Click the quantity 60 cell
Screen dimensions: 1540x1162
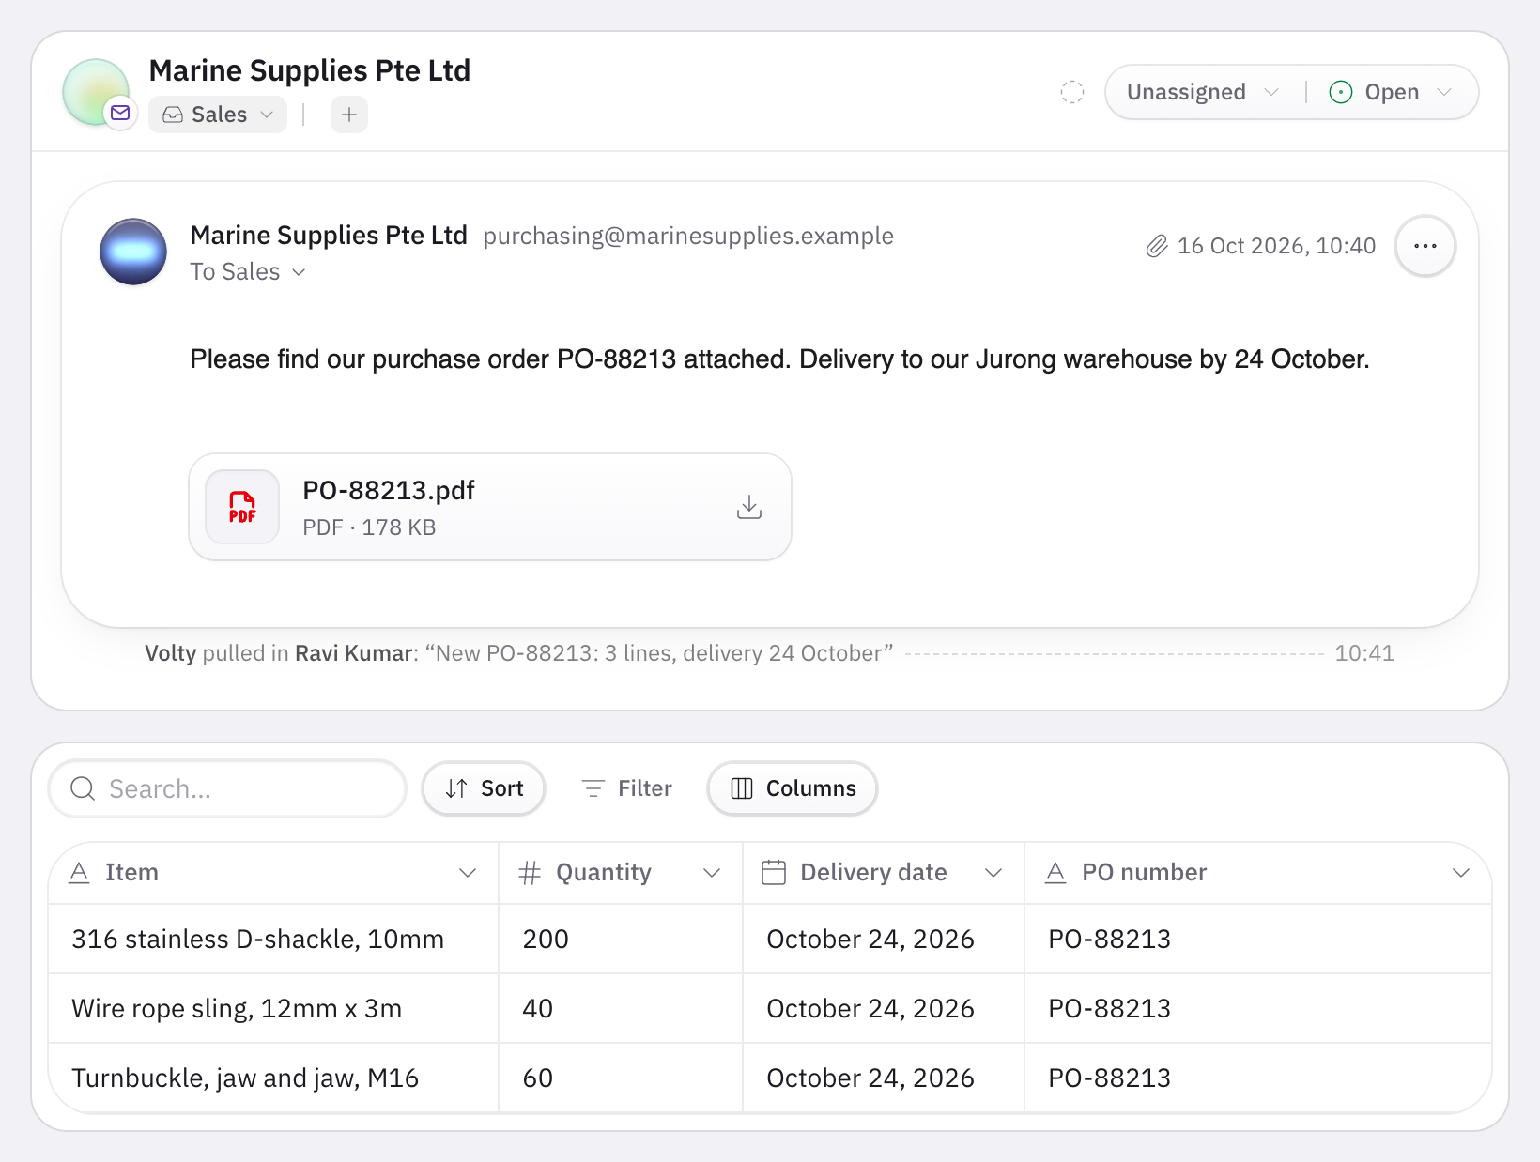[x=621, y=1078]
